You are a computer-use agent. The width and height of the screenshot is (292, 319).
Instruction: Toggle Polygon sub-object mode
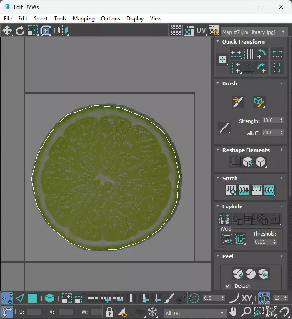pos(33,299)
